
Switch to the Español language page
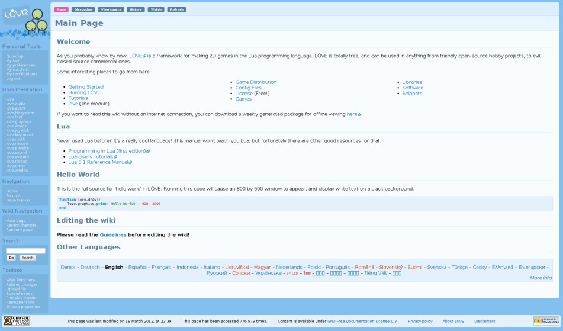pos(137,268)
